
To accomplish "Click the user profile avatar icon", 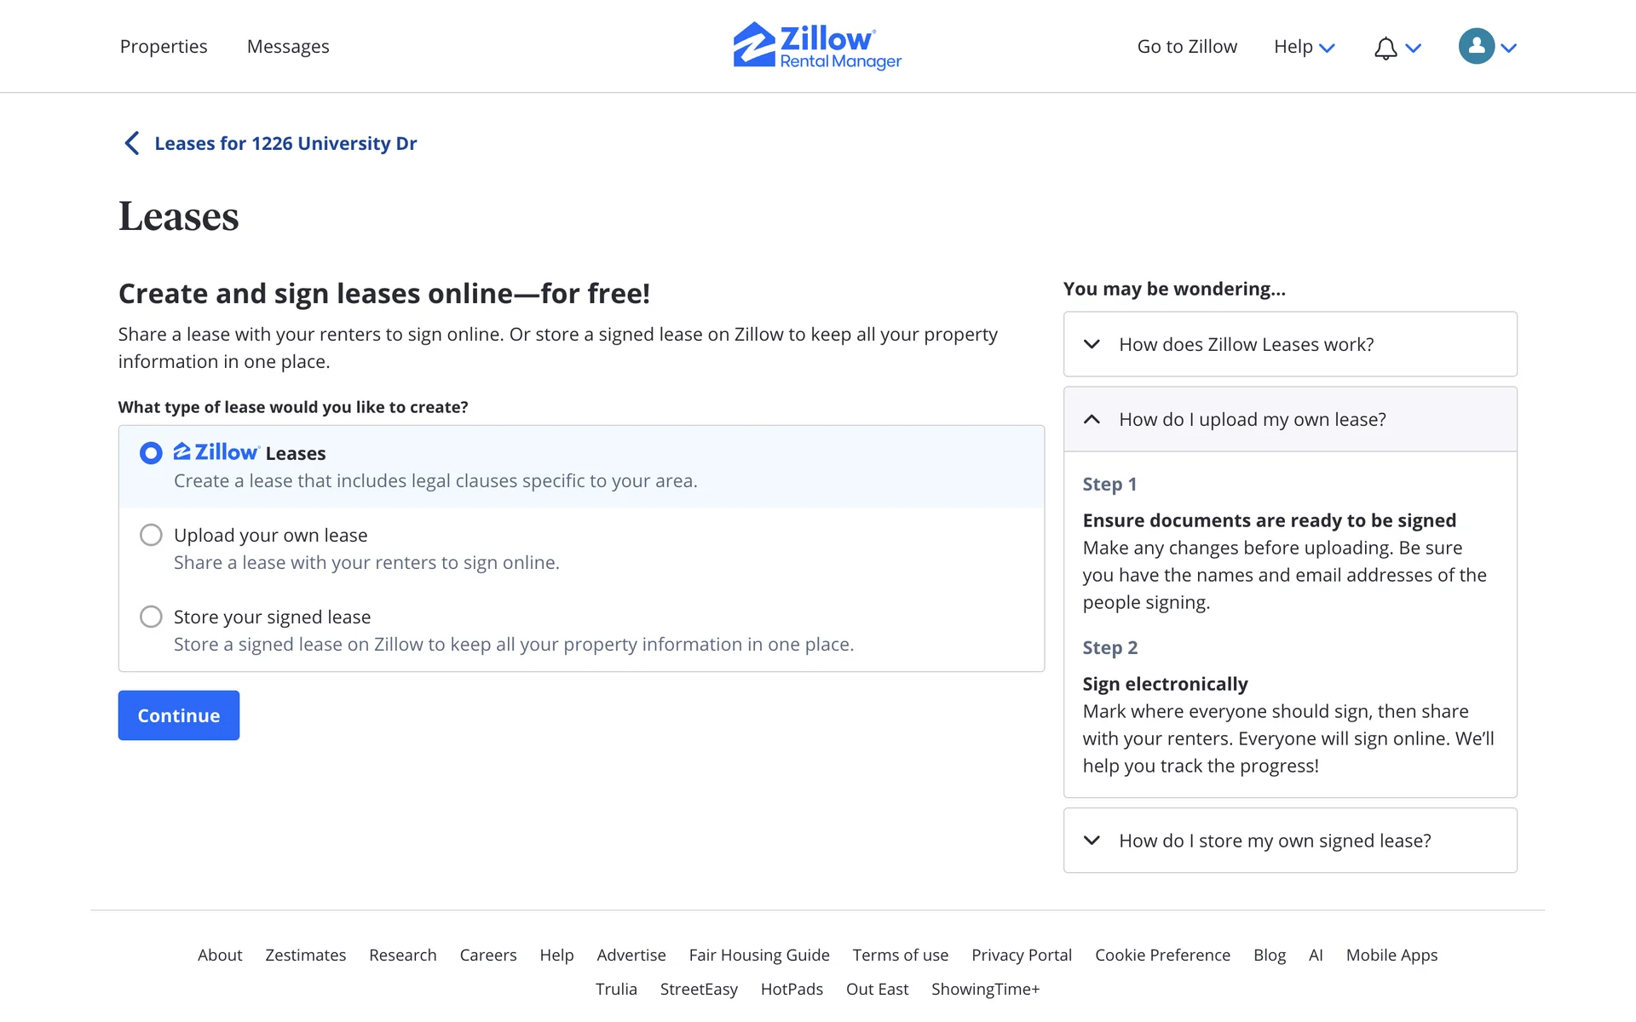I will pyautogui.click(x=1477, y=46).
